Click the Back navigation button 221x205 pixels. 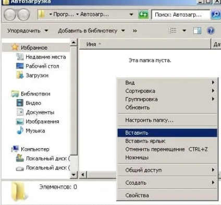tap(10, 15)
